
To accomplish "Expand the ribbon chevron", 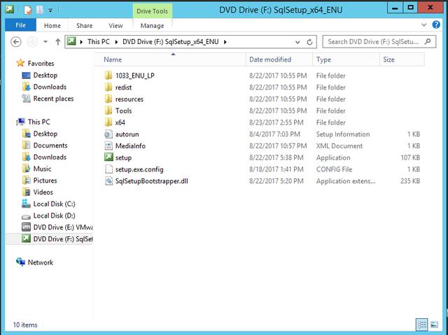I will click(424, 24).
